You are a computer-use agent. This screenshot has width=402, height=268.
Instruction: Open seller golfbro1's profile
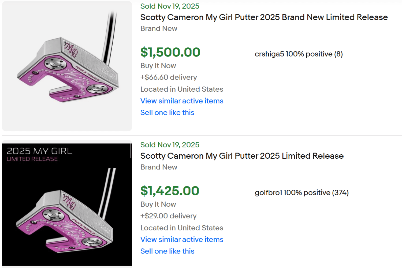pyautogui.click(x=268, y=192)
